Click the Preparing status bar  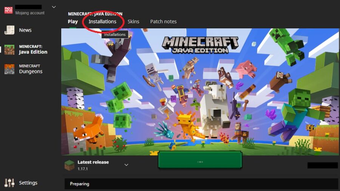click(202, 184)
